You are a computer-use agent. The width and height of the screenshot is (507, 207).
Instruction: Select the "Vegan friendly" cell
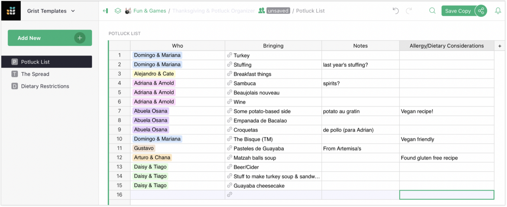(x=446, y=139)
